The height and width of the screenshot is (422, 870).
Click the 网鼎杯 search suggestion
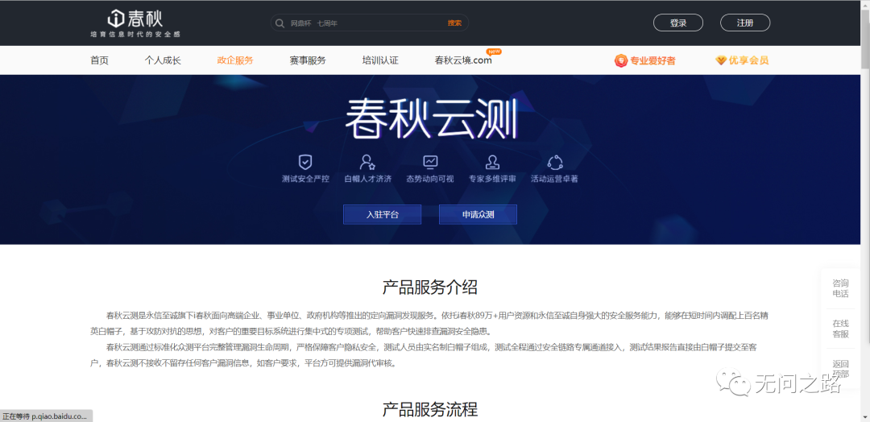[300, 23]
